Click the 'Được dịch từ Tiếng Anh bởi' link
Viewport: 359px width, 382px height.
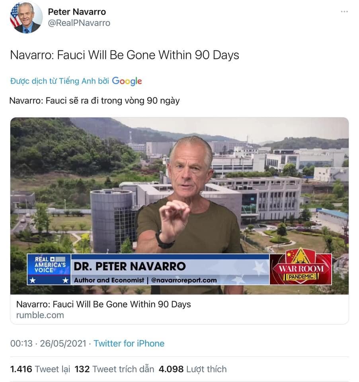(x=59, y=81)
